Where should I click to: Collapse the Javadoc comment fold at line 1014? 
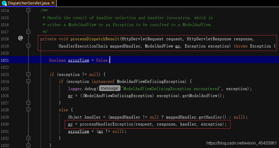pos(28,10)
